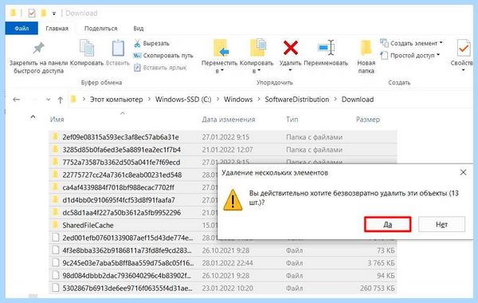The image size is (478, 303).
Task: Select folder 3285d85b0fa6ed3e5a8891ea2ec1f7b4
Action: 121,150
